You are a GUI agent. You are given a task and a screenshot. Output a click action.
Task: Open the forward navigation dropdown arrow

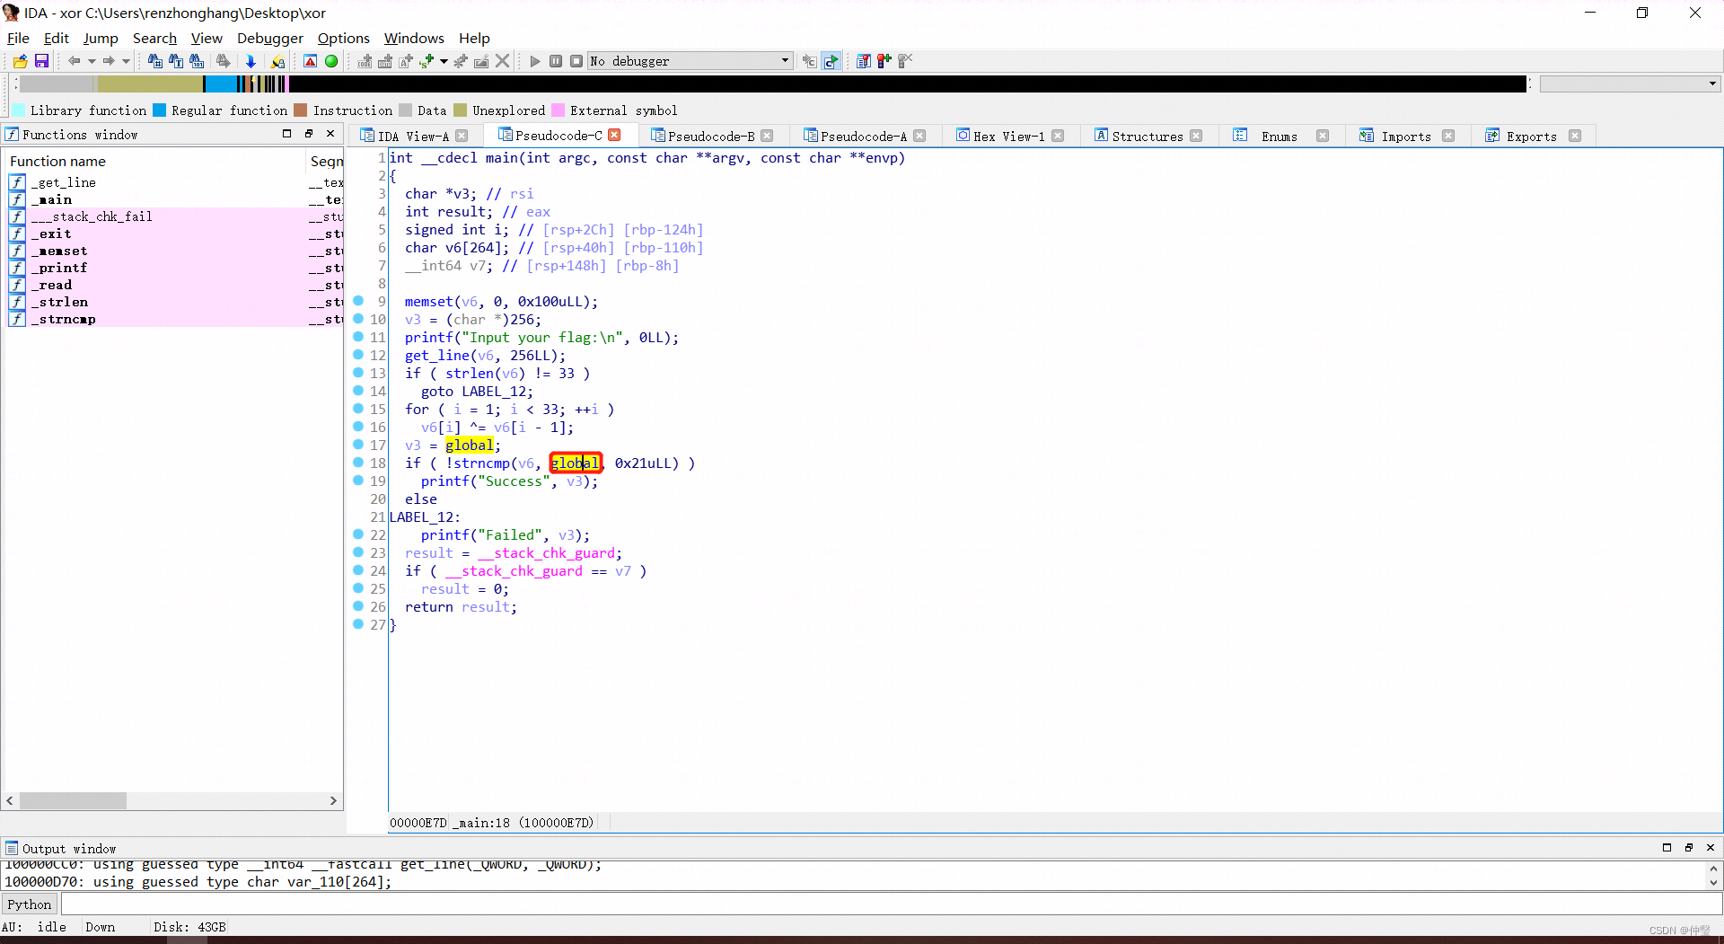127,61
